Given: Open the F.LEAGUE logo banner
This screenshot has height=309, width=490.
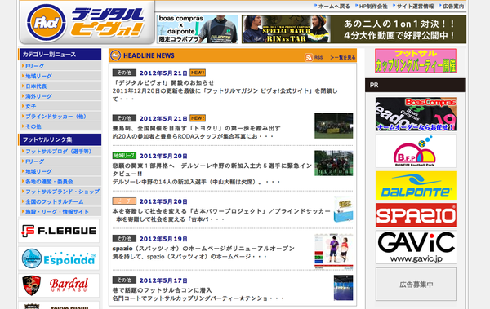Looking at the screenshot, I should tap(59, 231).
